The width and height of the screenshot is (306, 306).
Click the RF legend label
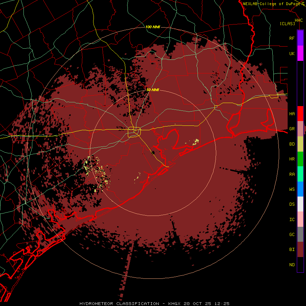[292, 38]
